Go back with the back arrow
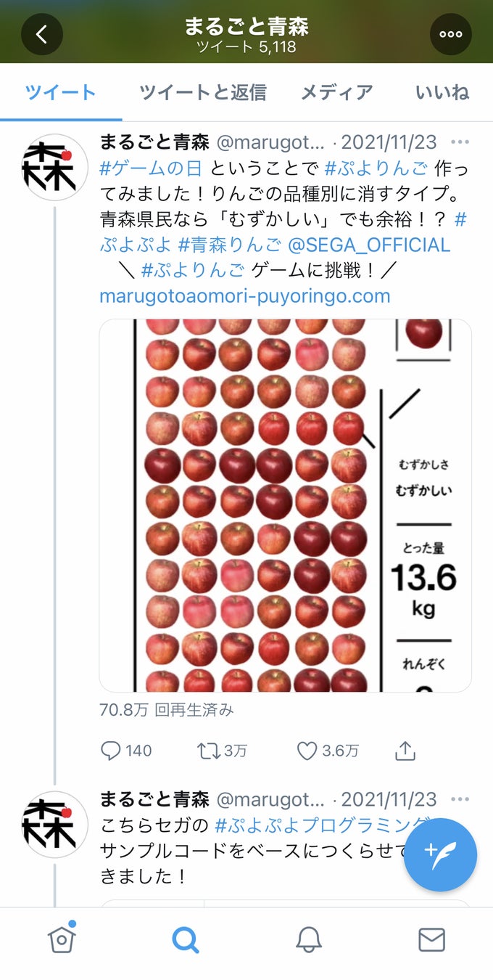Screen dimensions: 493x980 (x=42, y=33)
